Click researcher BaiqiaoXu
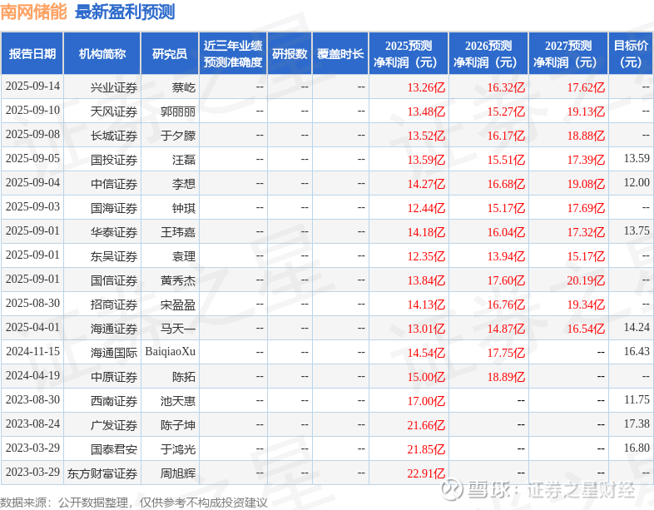Viewport: 654px width, 510px height. coord(171,352)
